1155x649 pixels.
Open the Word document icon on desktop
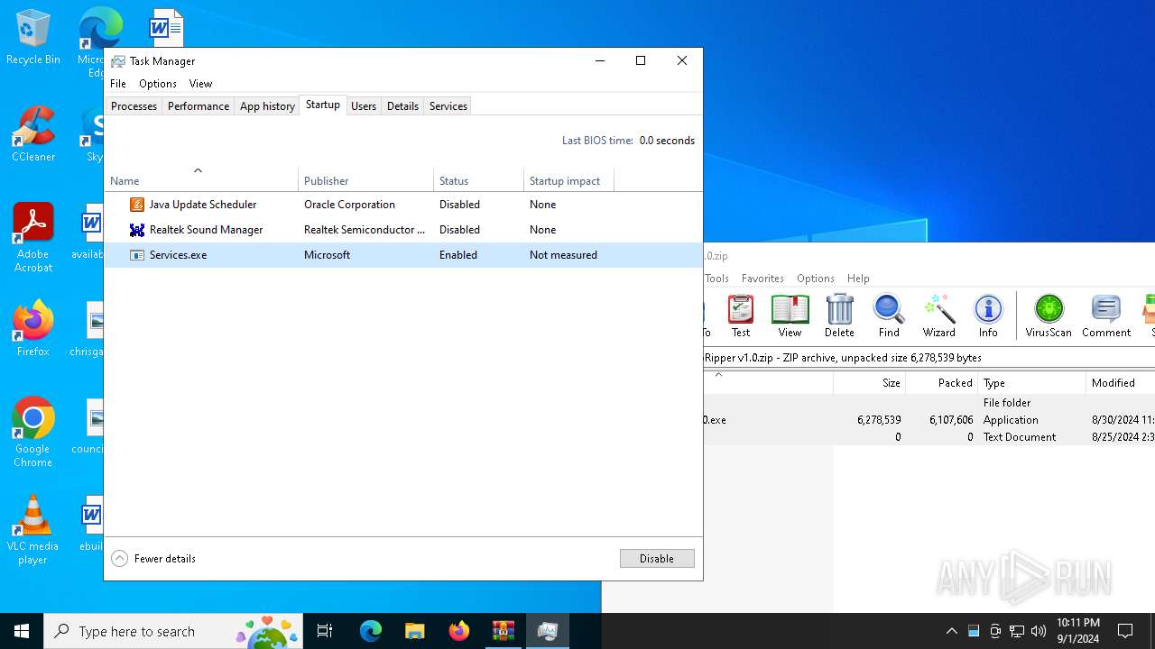(x=166, y=27)
